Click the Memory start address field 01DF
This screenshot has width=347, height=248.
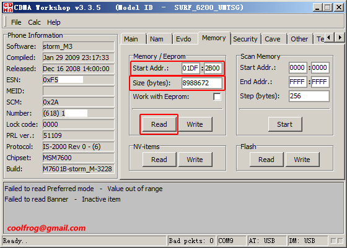click(x=191, y=68)
